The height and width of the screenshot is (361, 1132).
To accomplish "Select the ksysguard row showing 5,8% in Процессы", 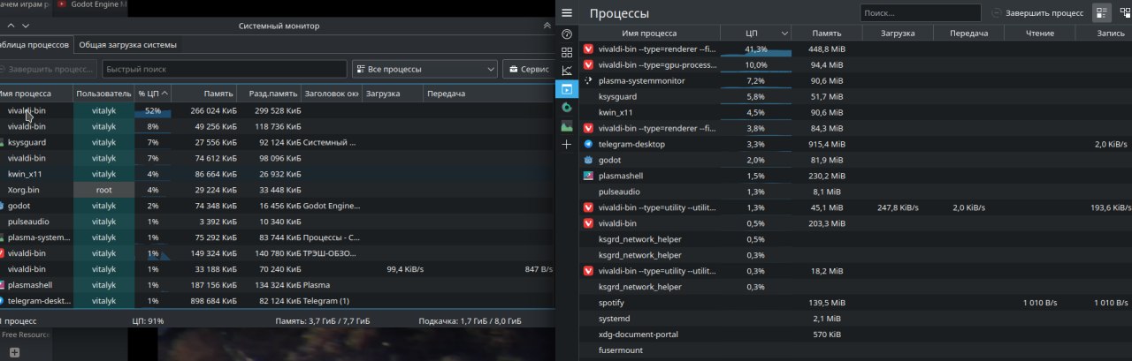I will click(x=855, y=96).
